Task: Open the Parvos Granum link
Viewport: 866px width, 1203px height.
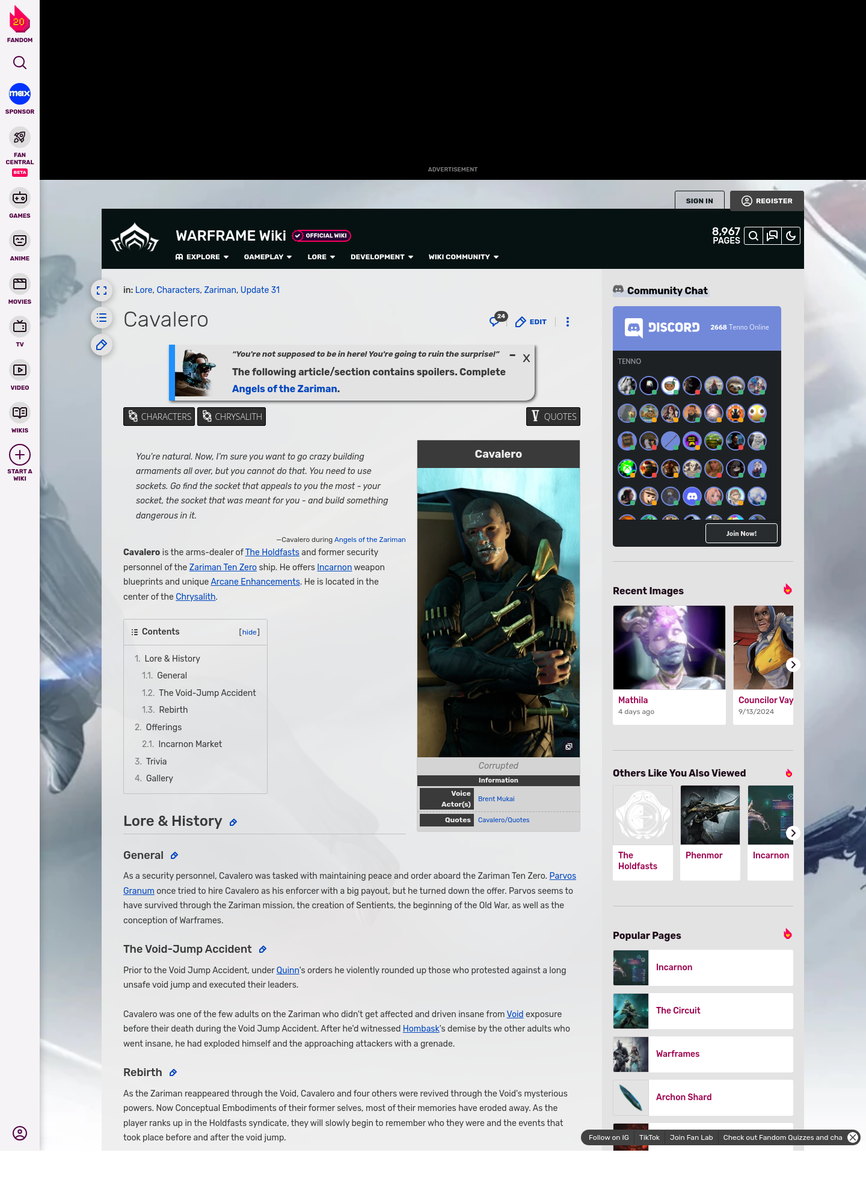Action: coord(349,883)
